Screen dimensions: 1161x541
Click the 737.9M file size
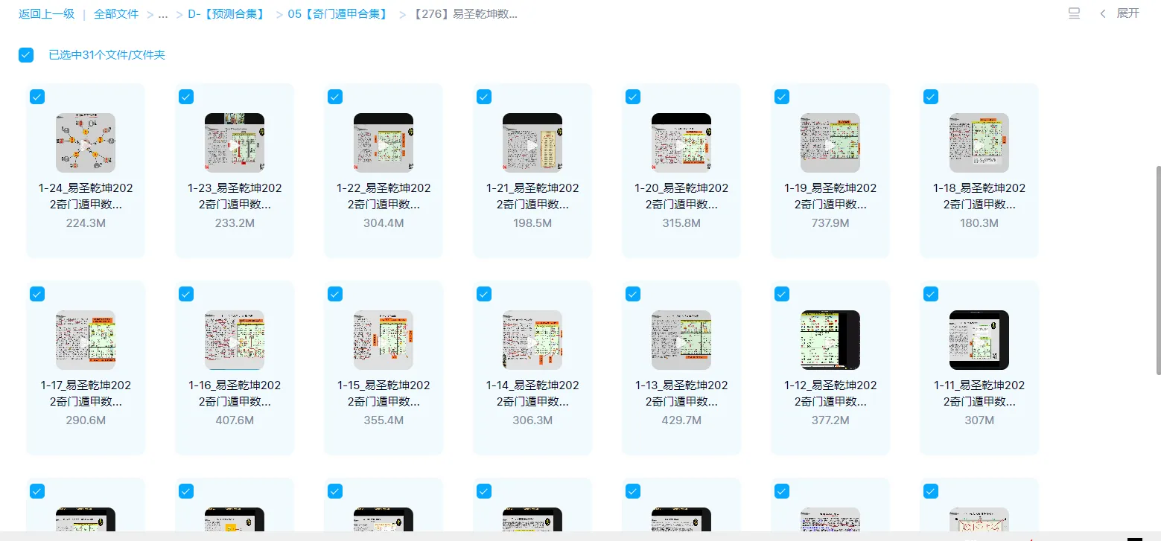(830, 223)
